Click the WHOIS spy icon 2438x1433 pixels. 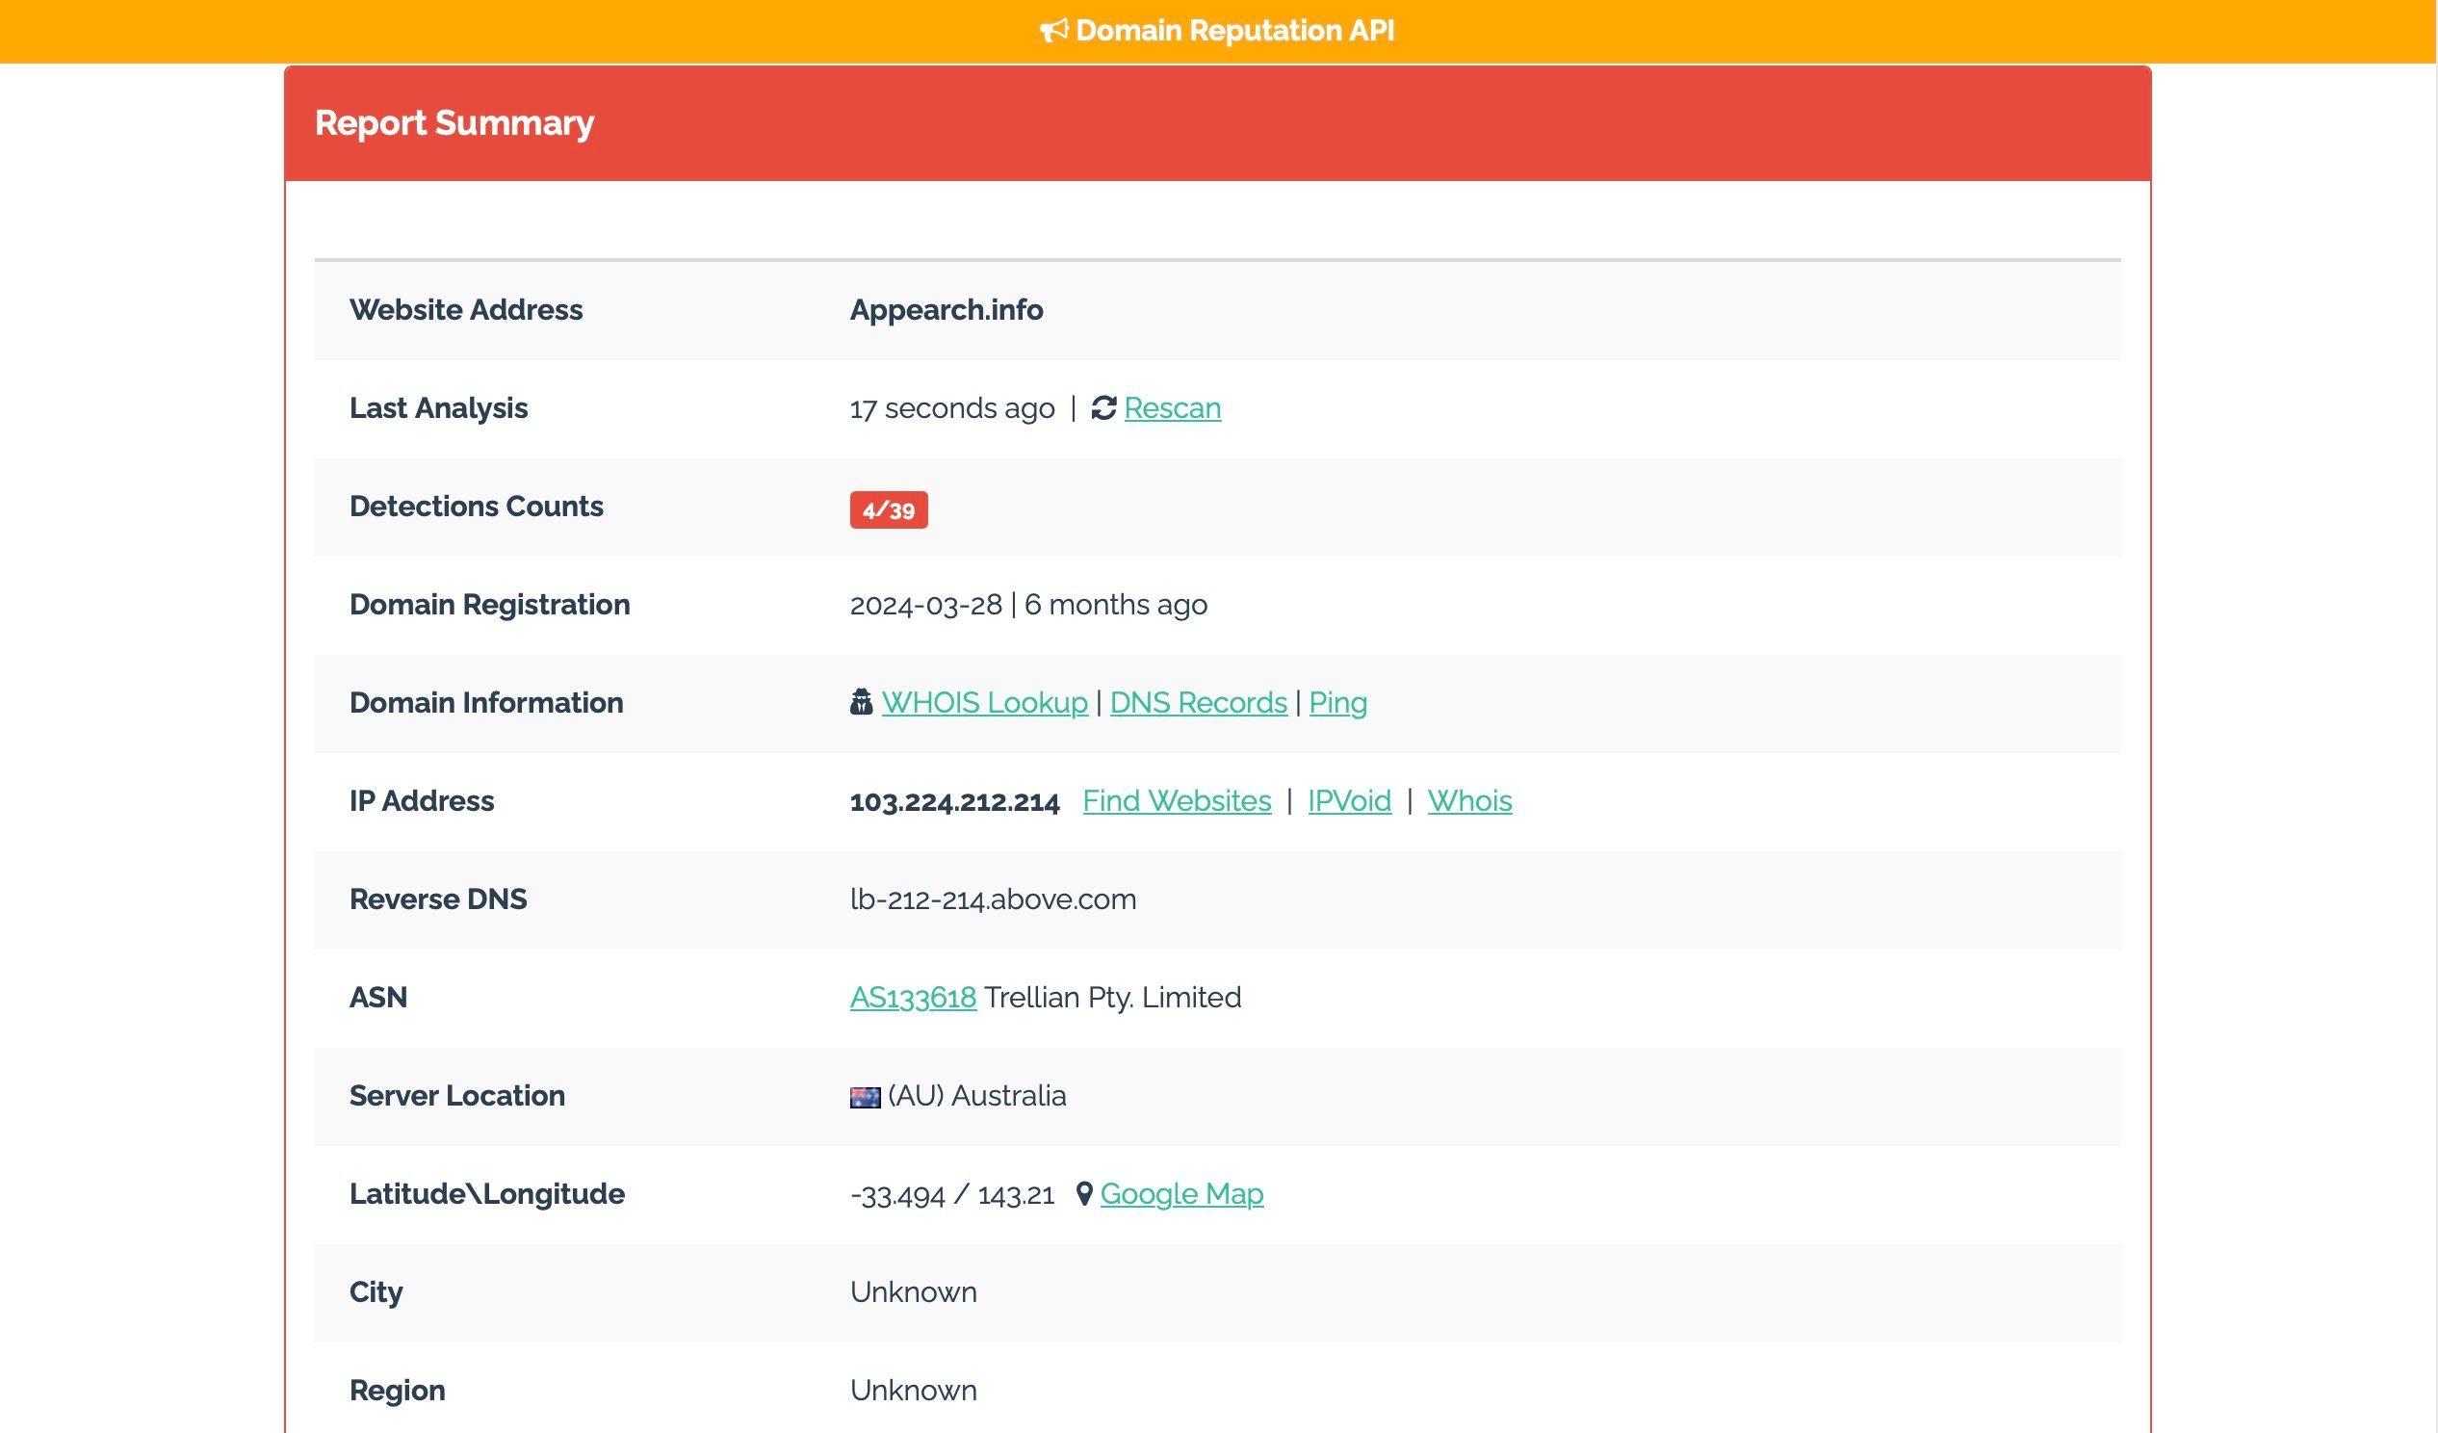click(861, 702)
